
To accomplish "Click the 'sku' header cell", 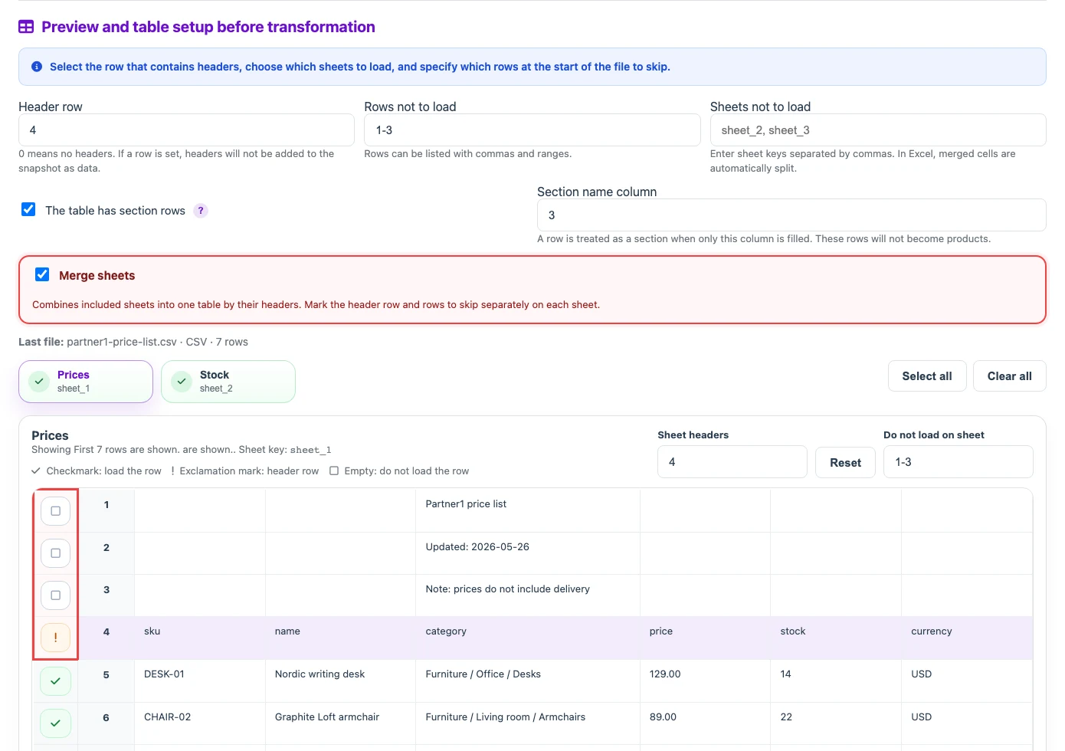I will (x=200, y=638).
